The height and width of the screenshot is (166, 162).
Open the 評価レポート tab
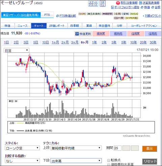click(x=57, y=26)
